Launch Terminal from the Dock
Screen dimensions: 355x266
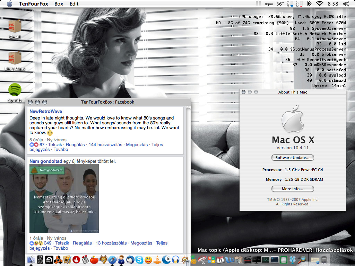click(275, 260)
